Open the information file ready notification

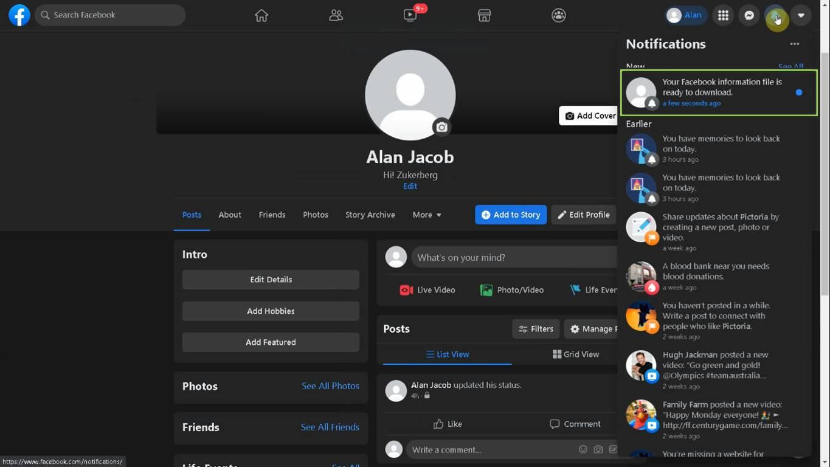(x=719, y=92)
